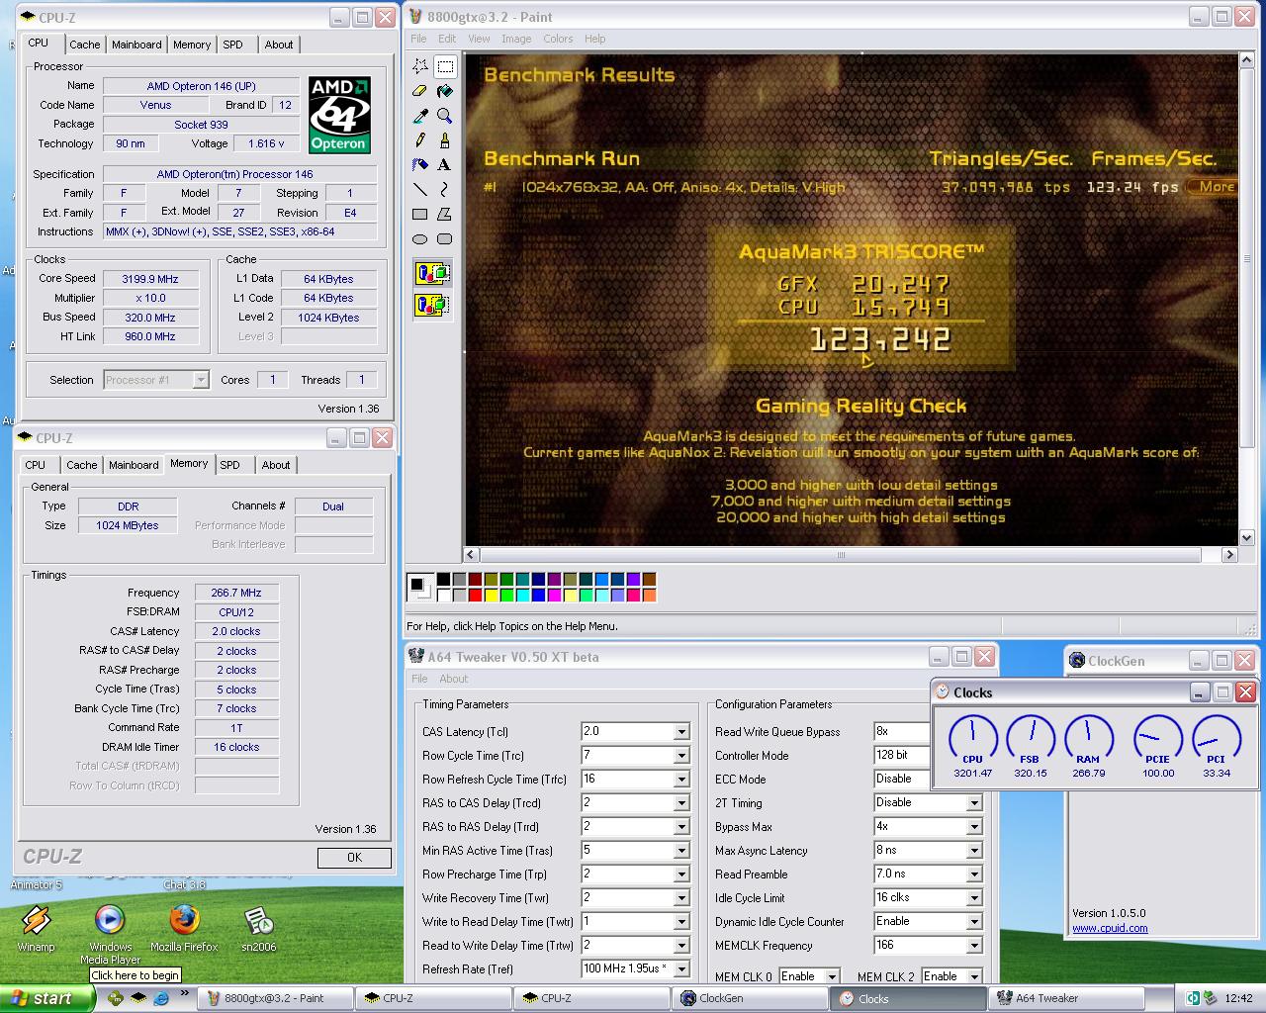
Task: Launch Windows Media Player from the desktop
Action: click(x=110, y=935)
